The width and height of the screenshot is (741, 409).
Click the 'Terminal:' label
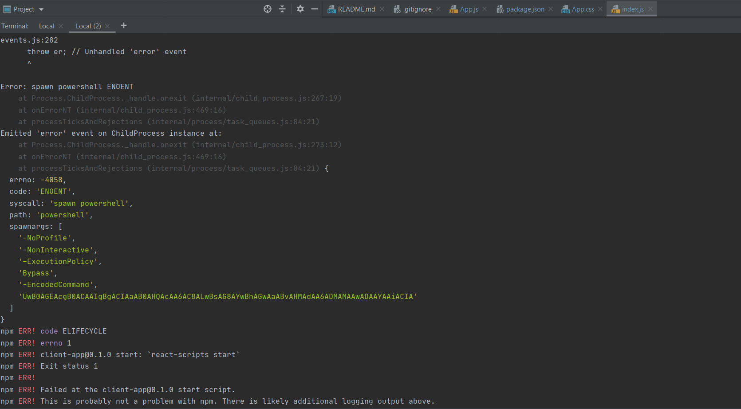tap(15, 26)
